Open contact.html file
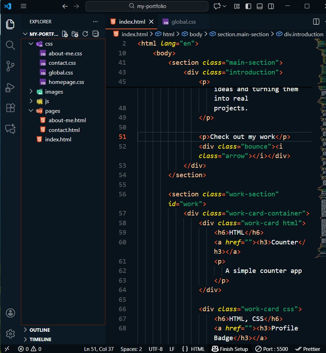This screenshot has width=326, height=353. point(64,130)
